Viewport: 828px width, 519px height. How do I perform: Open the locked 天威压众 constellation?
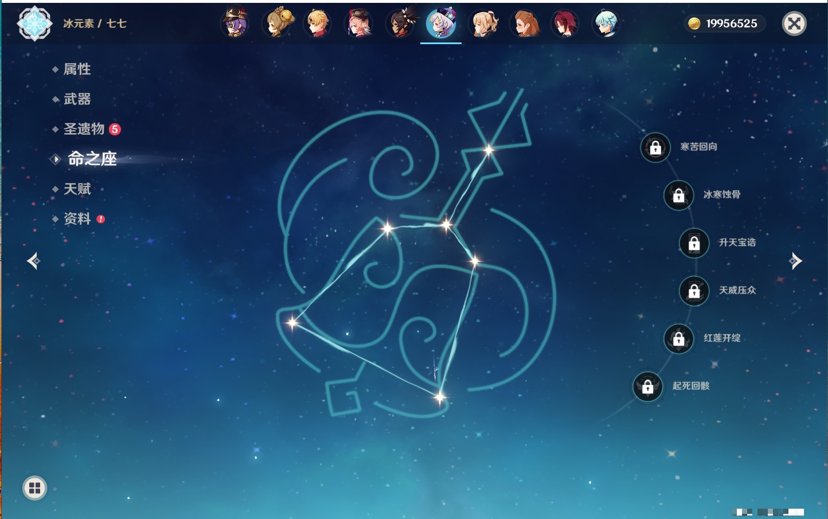(694, 291)
